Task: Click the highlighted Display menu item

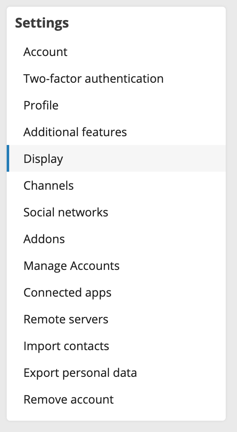Action: [116, 158]
